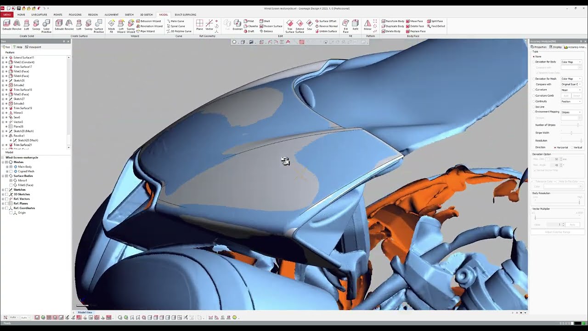Expand the Sketches tree node
588x331 pixels.
click(x=3, y=189)
